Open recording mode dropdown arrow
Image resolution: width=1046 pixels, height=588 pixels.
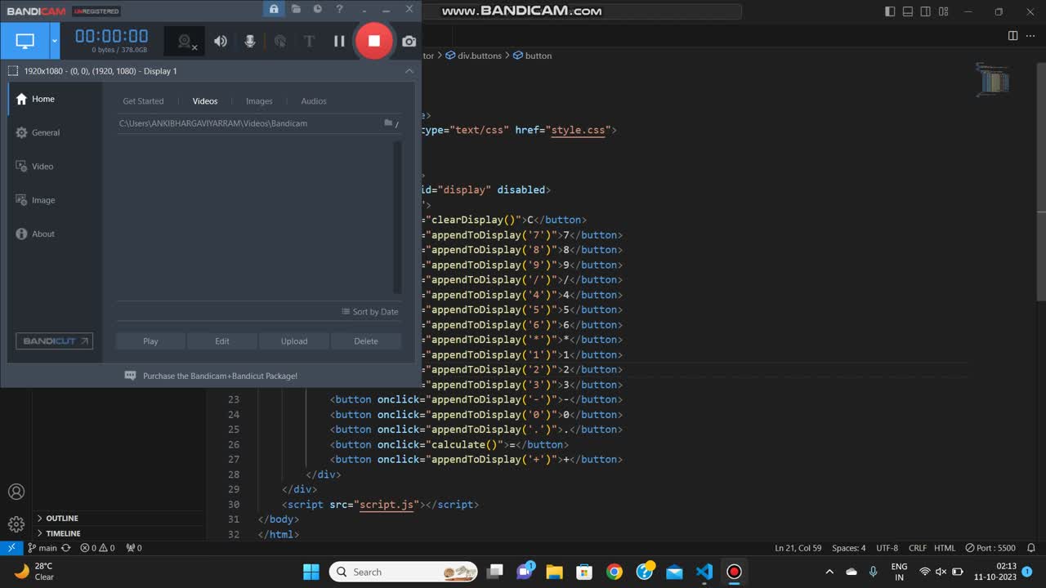click(x=55, y=41)
